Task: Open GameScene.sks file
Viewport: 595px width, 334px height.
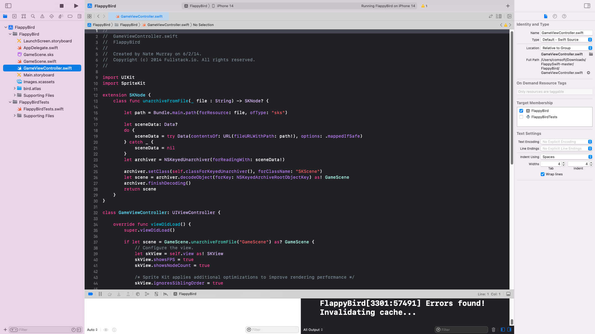Action: (38, 54)
